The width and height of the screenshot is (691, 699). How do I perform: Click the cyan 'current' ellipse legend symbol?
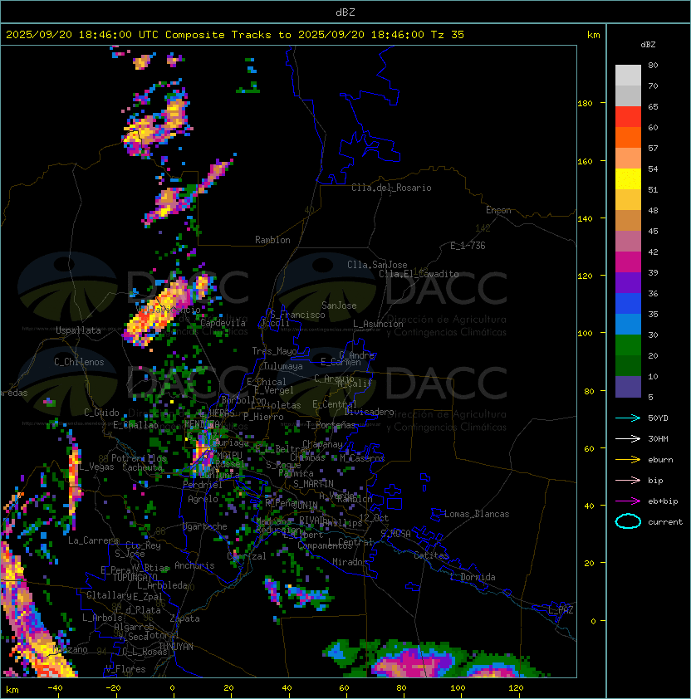click(x=628, y=521)
